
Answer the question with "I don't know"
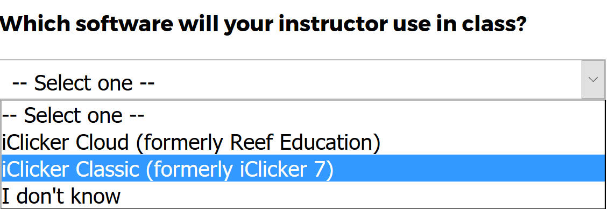click(303, 194)
